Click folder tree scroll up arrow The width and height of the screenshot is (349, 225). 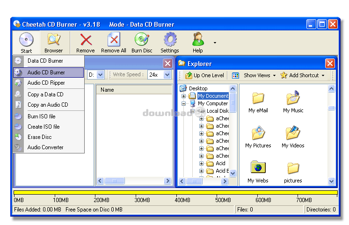(x=233, y=89)
